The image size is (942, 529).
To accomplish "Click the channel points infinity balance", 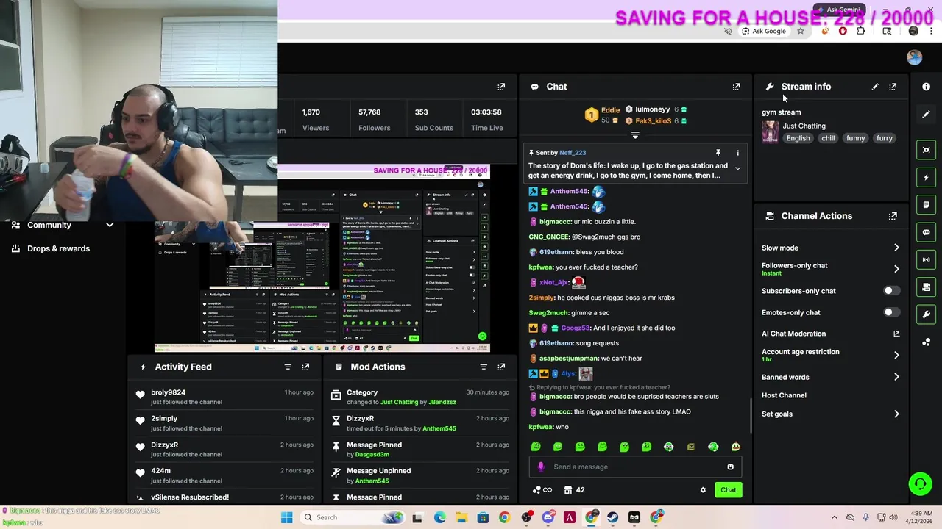I will tap(542, 490).
